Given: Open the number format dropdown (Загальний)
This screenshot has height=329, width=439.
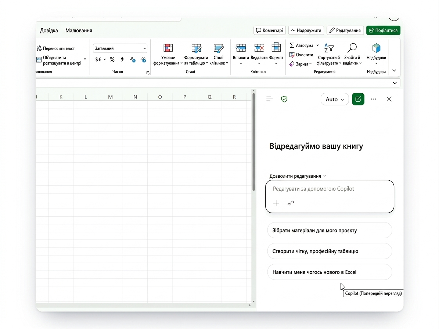Looking at the screenshot, I should pos(120,48).
